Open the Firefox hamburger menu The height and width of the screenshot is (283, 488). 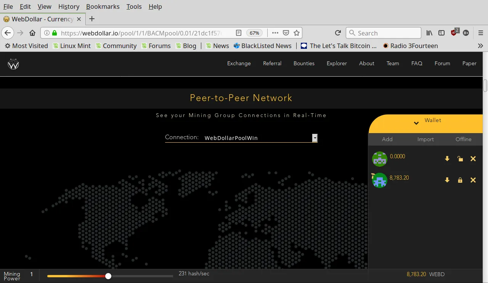tap(481, 33)
